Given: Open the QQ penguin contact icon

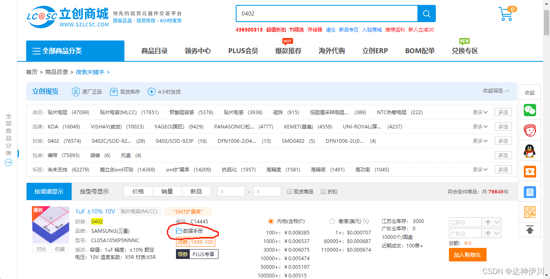Looking at the screenshot, I should tap(530, 151).
